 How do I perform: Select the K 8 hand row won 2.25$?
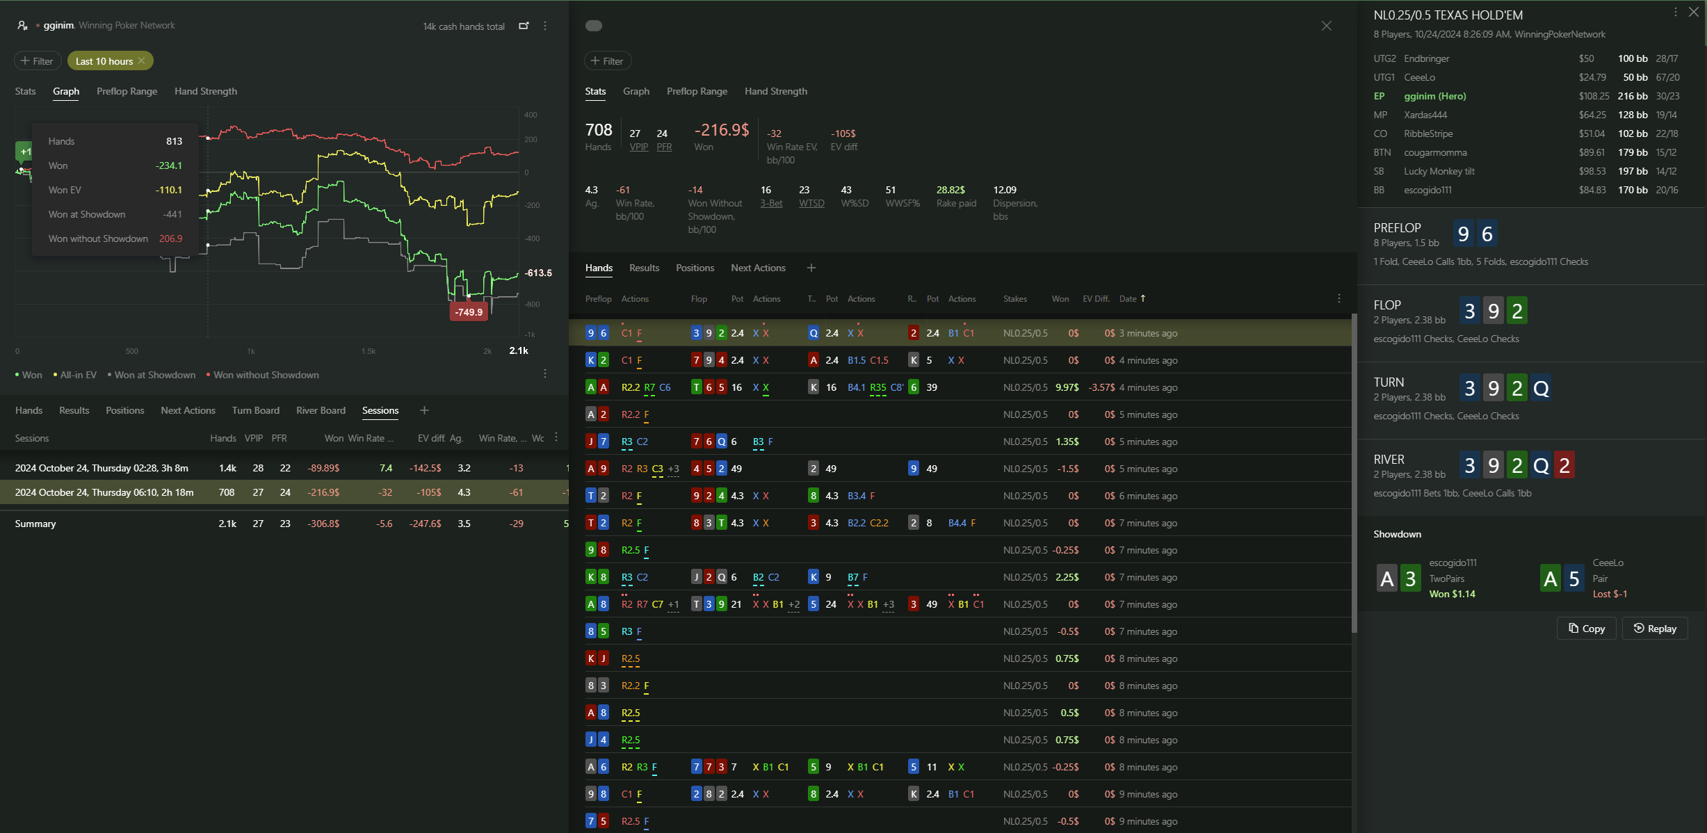[960, 577]
